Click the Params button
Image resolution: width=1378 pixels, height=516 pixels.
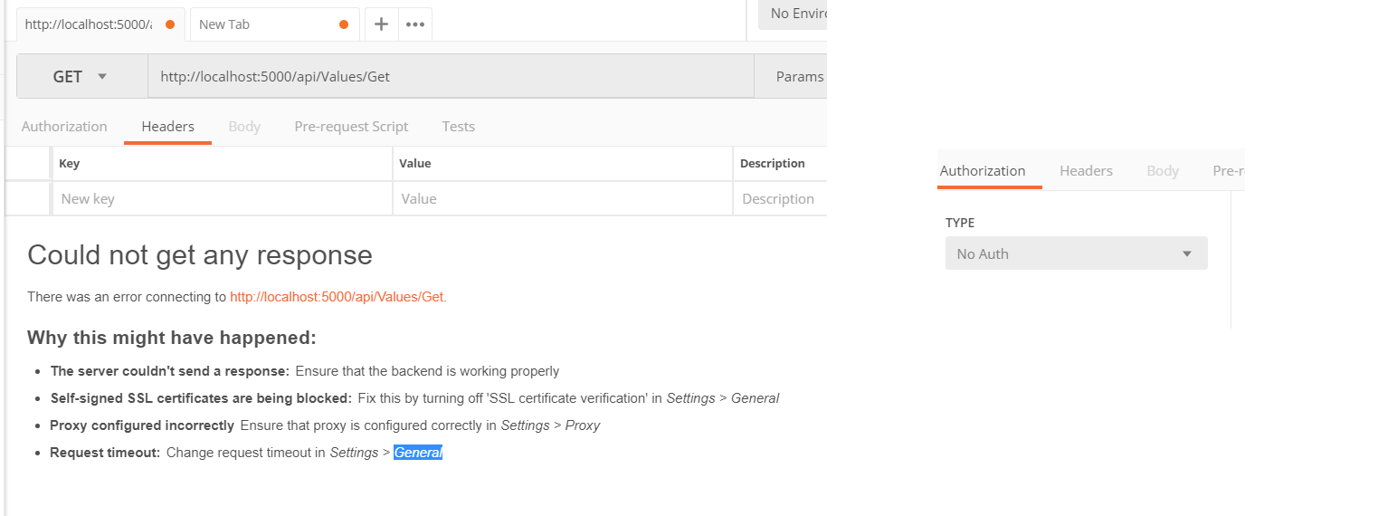799,77
